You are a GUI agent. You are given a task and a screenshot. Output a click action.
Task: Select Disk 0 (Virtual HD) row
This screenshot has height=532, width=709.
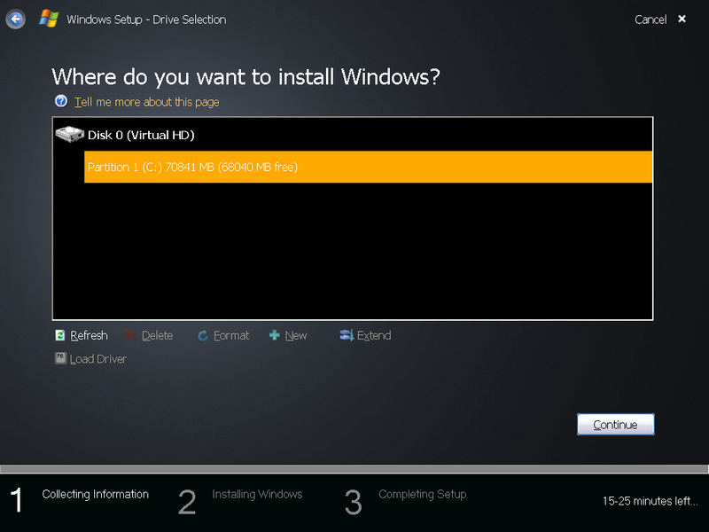[x=353, y=135]
